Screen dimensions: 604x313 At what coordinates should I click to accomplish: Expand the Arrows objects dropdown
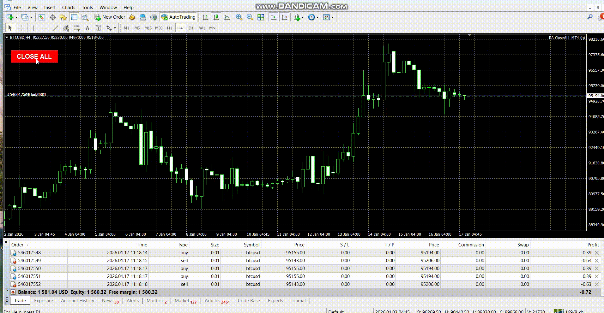tap(115, 28)
